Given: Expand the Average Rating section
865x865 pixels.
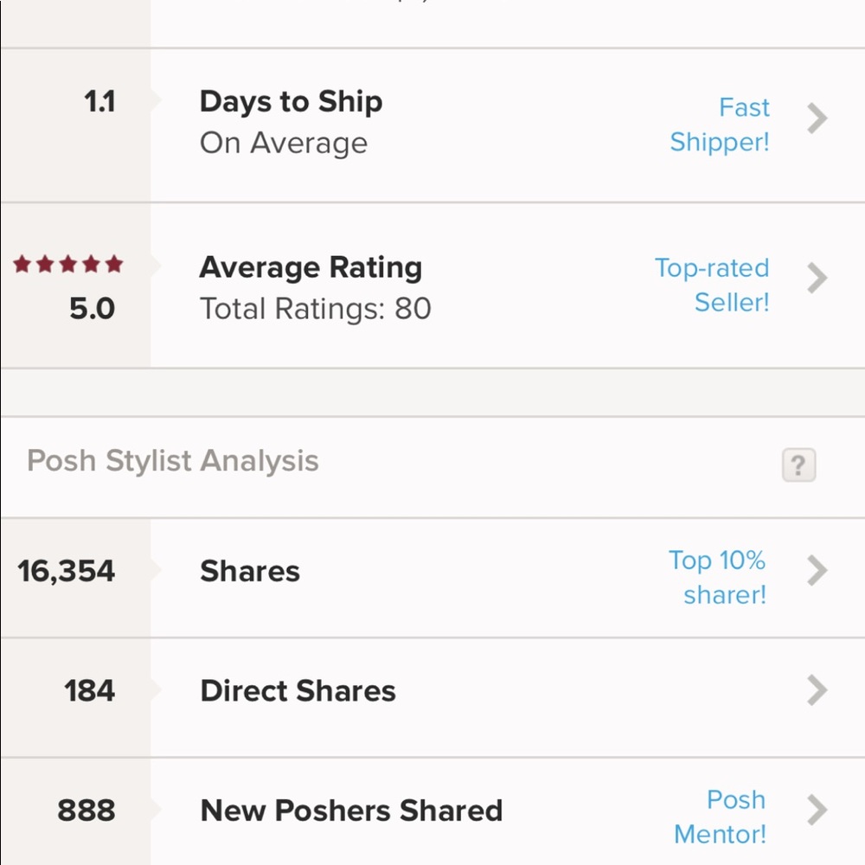Looking at the screenshot, I should 816,278.
